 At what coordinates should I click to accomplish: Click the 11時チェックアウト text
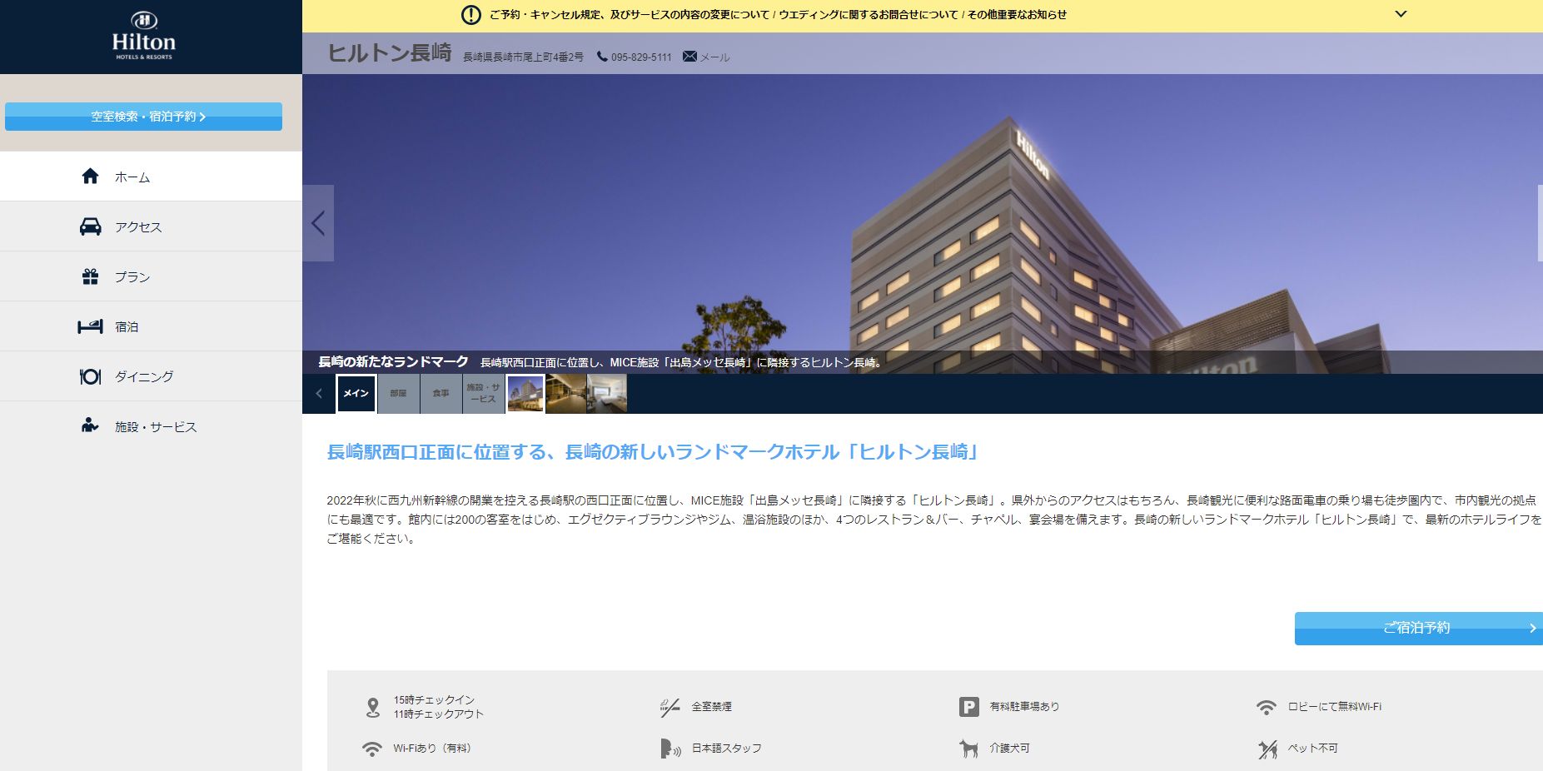(x=439, y=714)
